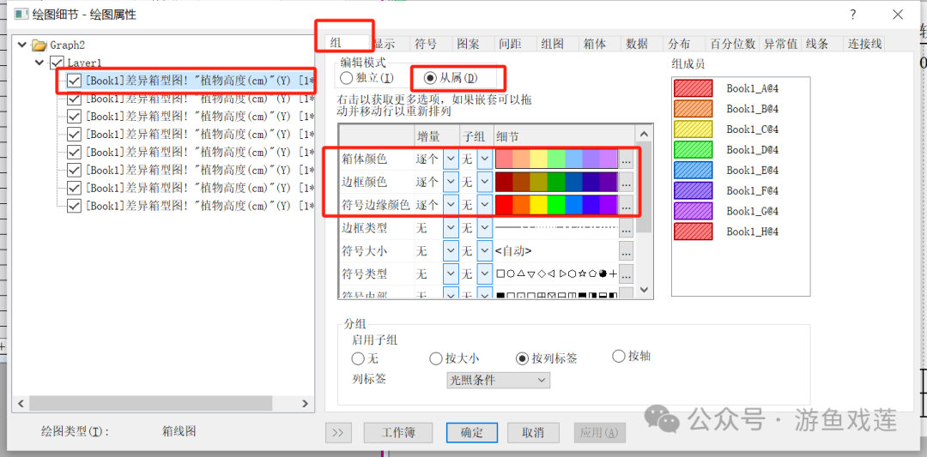927x457 pixels.
Task: Click the 取消 button
Action: [x=533, y=433]
